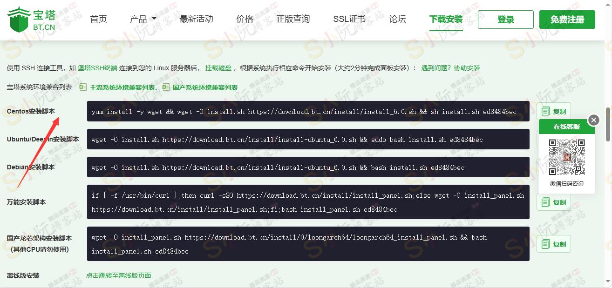Click the 在线客服 QR code image
The width and height of the screenshot is (612, 288).
coord(566,157)
